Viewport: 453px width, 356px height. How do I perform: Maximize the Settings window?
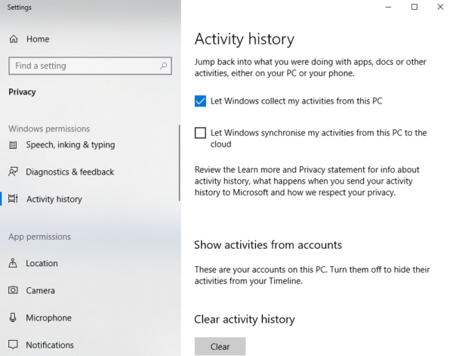coord(414,7)
